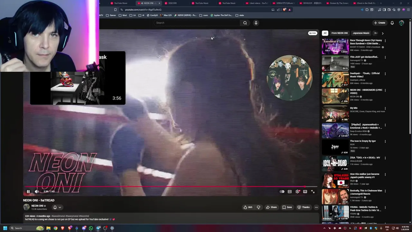The image size is (412, 232).
Task: Open options for The Icon Is Empty
Action: [385, 141]
